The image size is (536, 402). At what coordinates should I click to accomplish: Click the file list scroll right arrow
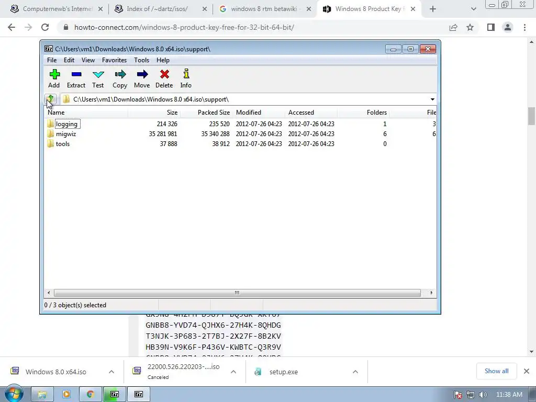point(431,293)
